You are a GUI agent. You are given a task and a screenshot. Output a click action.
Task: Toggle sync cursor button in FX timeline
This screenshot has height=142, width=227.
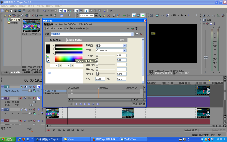pyautogui.click(x=71, y=104)
